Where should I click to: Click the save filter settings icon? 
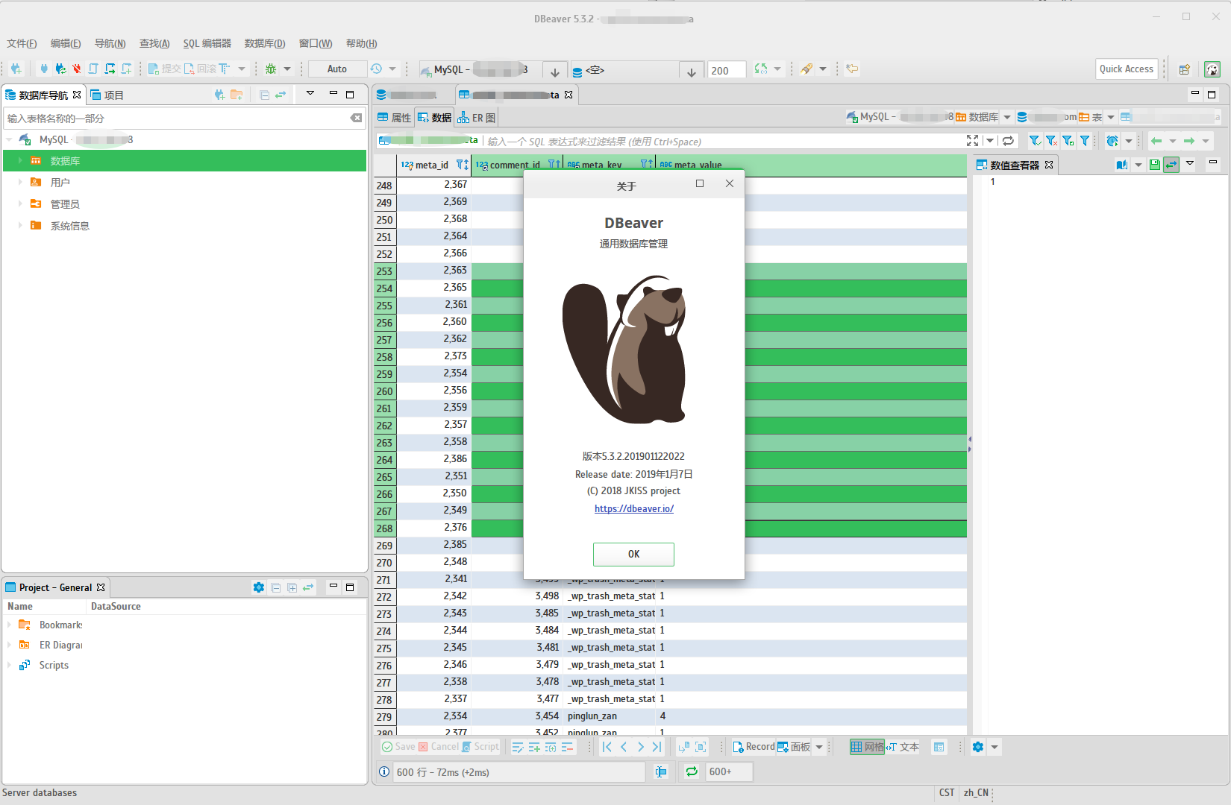[1068, 140]
